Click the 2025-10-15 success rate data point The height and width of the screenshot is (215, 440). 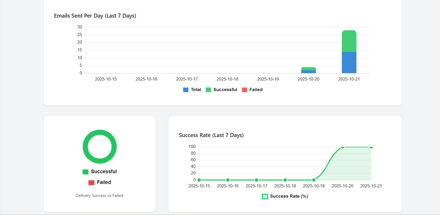click(x=199, y=180)
